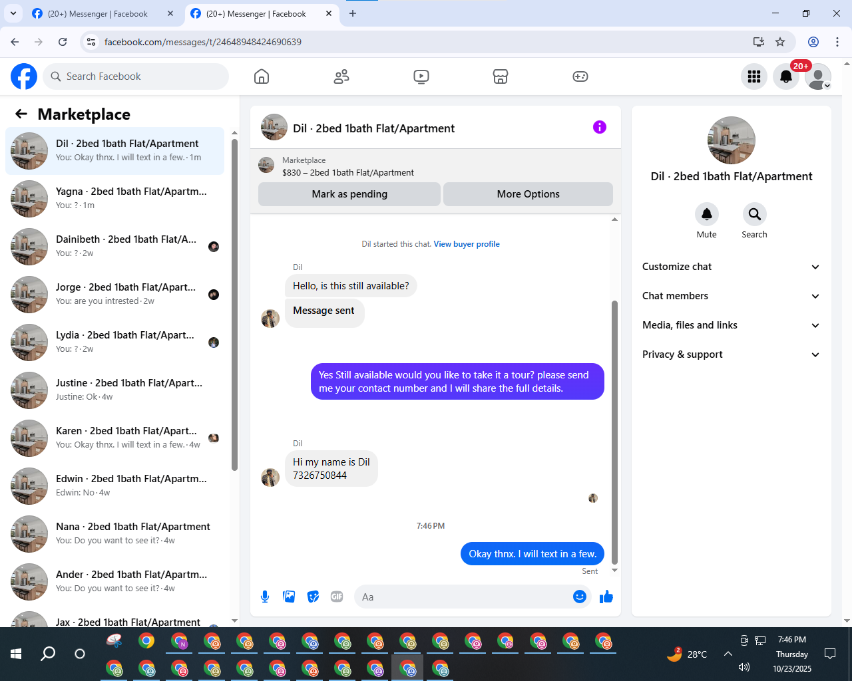View buyer profile link
Screen dimensions: 852x681
467,244
